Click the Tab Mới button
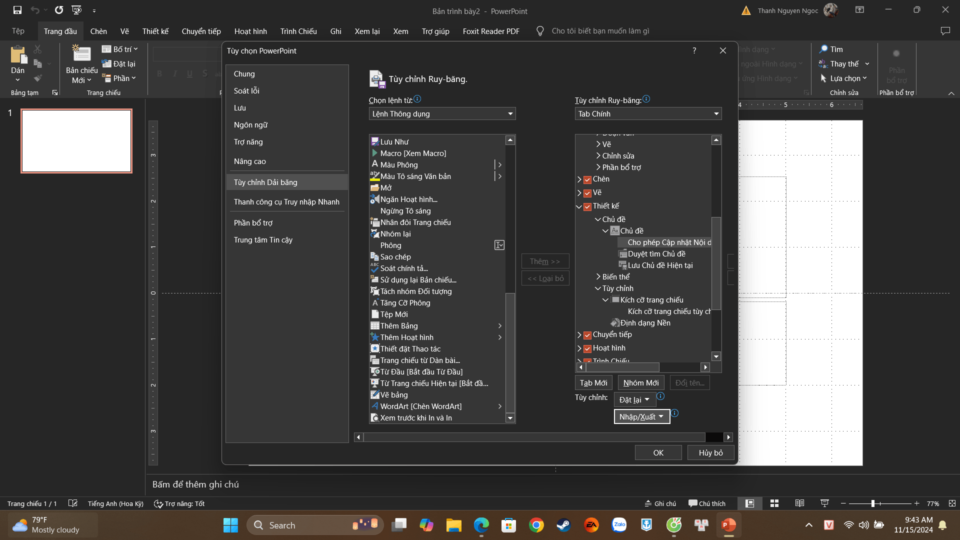Image resolution: width=960 pixels, height=540 pixels. click(x=593, y=382)
